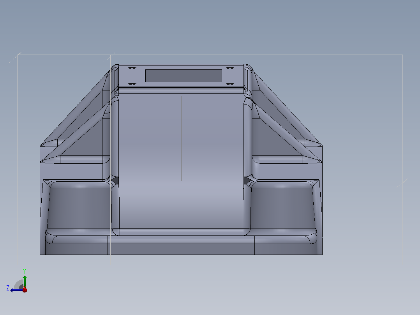Select the vertical center line on the model
Image resolution: width=420 pixels, height=315 pixels.
click(181, 138)
